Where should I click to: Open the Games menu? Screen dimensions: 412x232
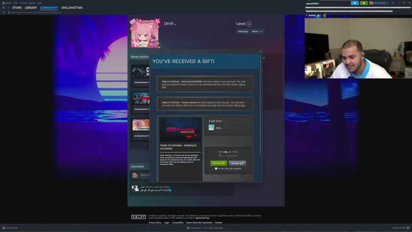[x=32, y=3]
